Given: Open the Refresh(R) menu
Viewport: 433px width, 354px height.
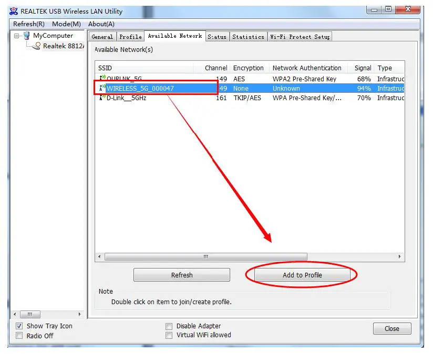Looking at the screenshot, I should (29, 24).
